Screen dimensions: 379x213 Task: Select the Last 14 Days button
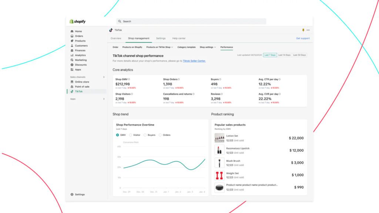tap(284, 55)
